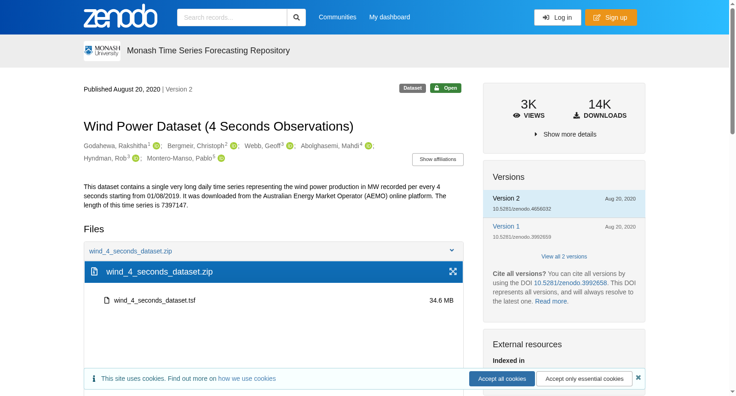Dismiss the cookie banner with X
The image size is (736, 396).
pyautogui.click(x=638, y=378)
